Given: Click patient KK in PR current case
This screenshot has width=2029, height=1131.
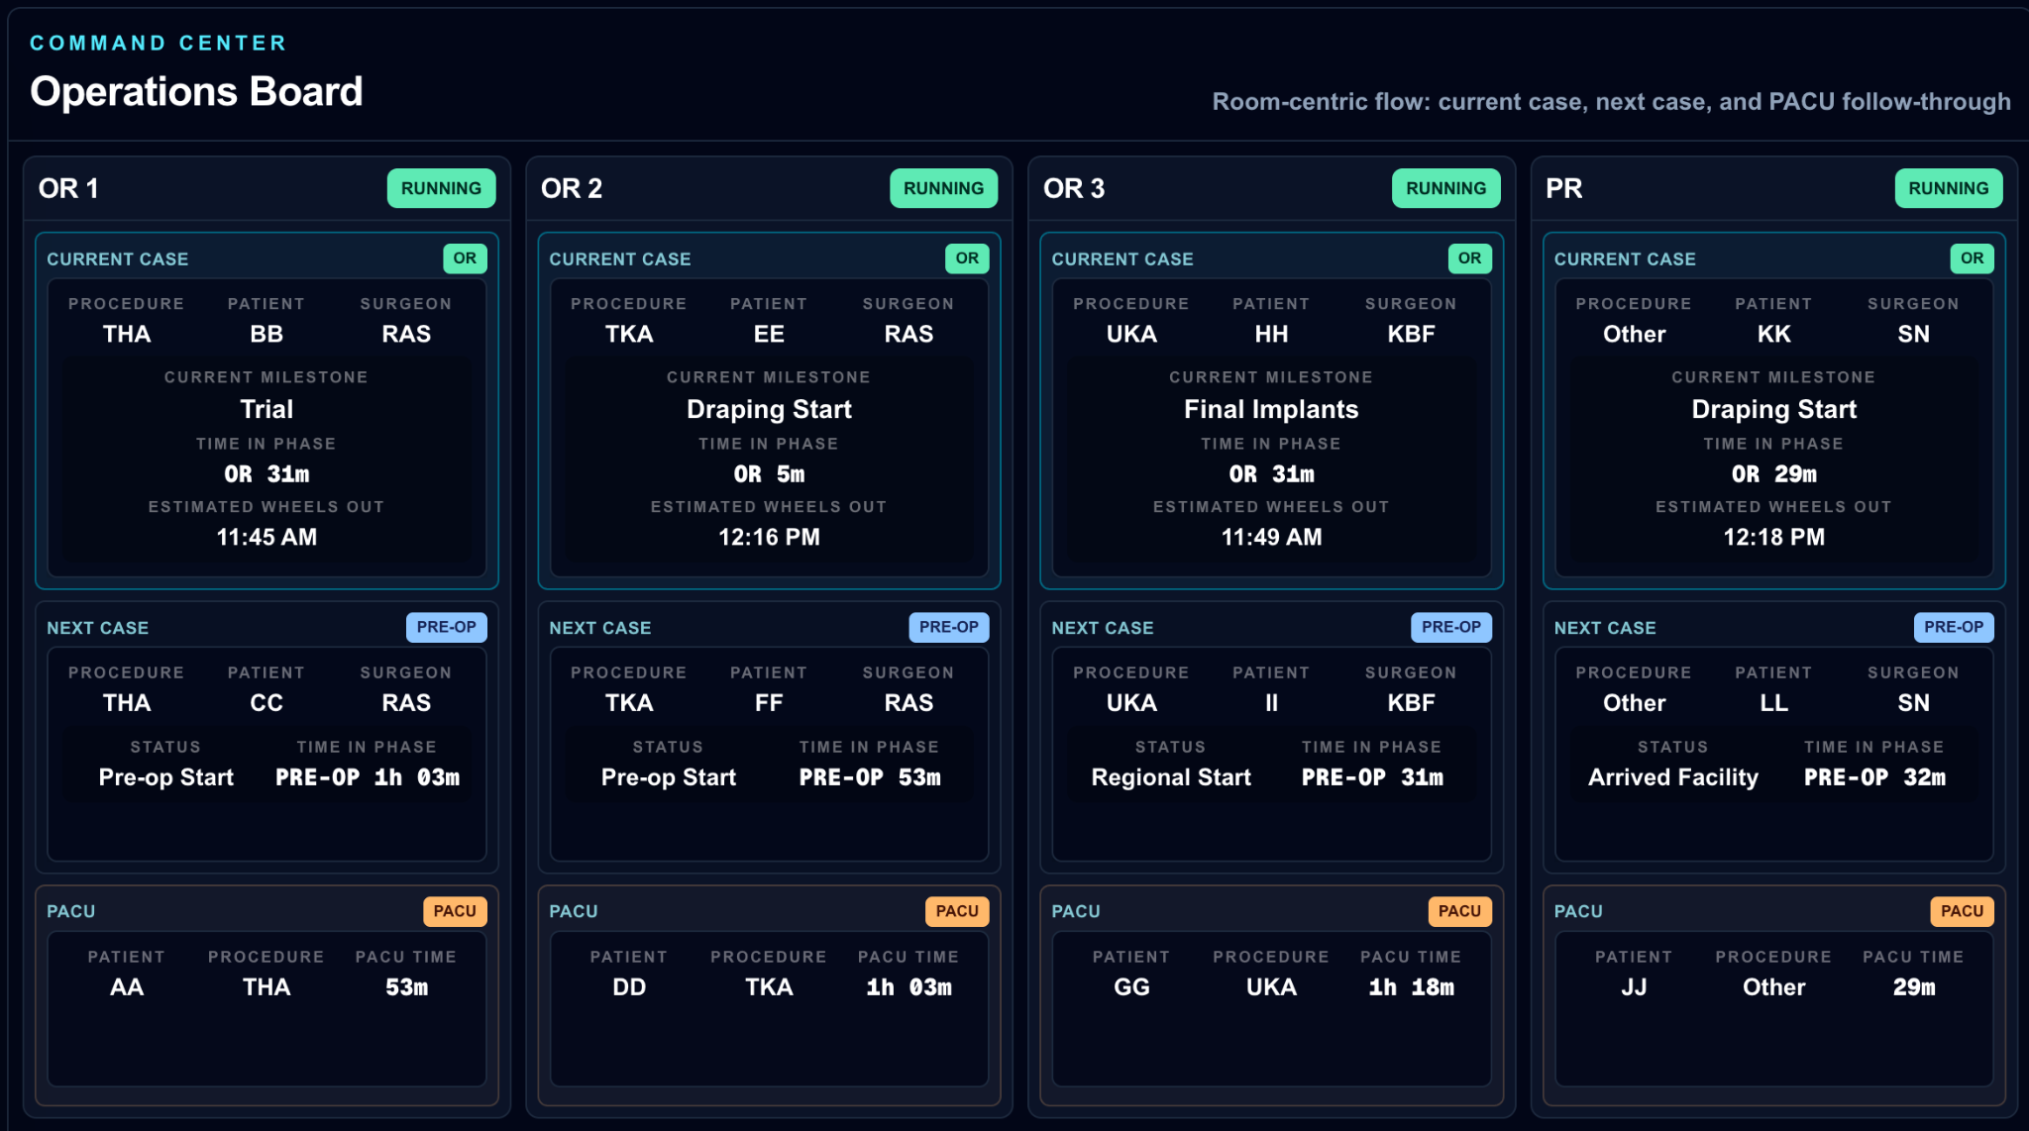Looking at the screenshot, I should point(1773,334).
